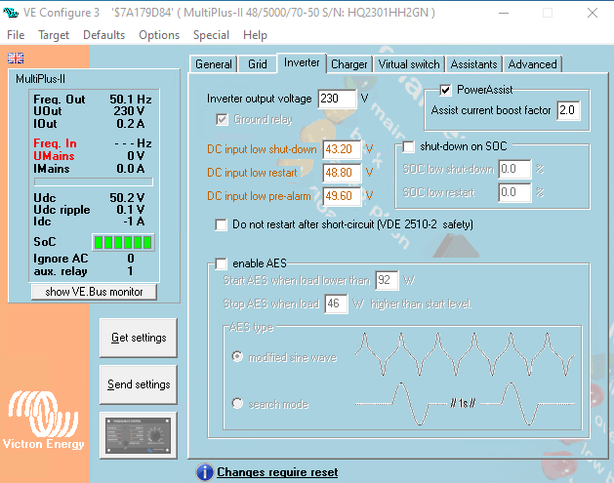Viewport: 614px width, 483px height.
Task: Click the green SoC battery bar
Action: click(x=123, y=242)
